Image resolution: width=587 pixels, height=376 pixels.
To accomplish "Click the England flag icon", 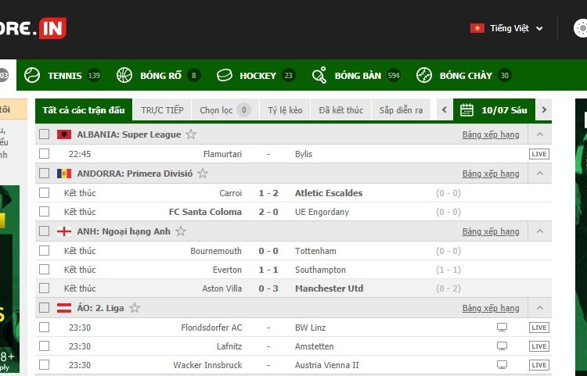I will point(64,231).
